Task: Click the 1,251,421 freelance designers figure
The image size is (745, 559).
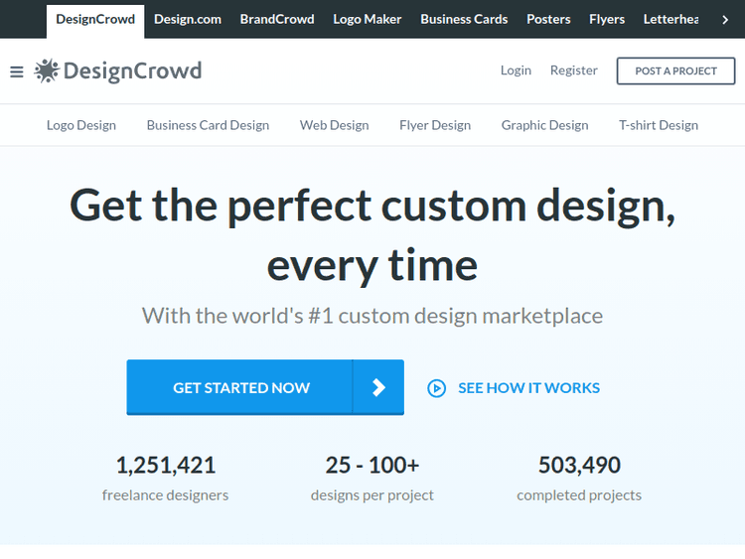Action: point(165,465)
